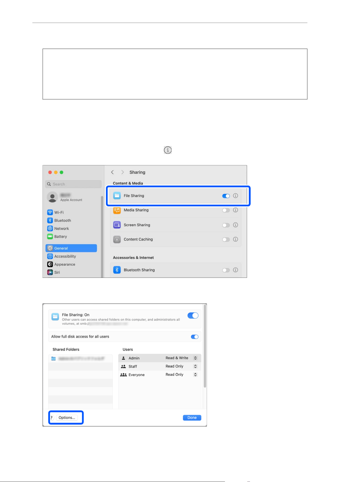Disable 'Allow full disk access for all users'
Screen dimensions: 340x482
pos(195,337)
